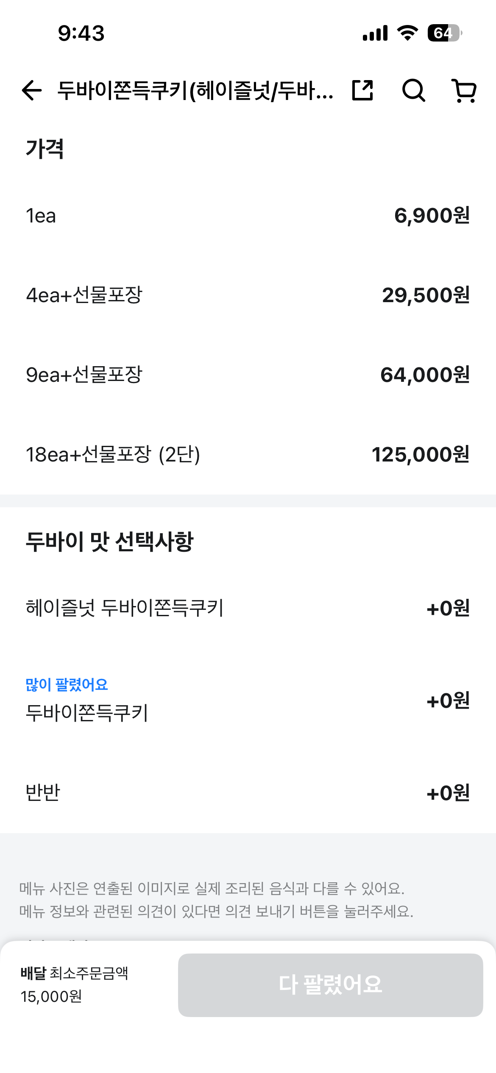Screen dimensions: 496x1073
Task: Pick the 18ea+선물포장 (2단) option
Action: (248, 454)
